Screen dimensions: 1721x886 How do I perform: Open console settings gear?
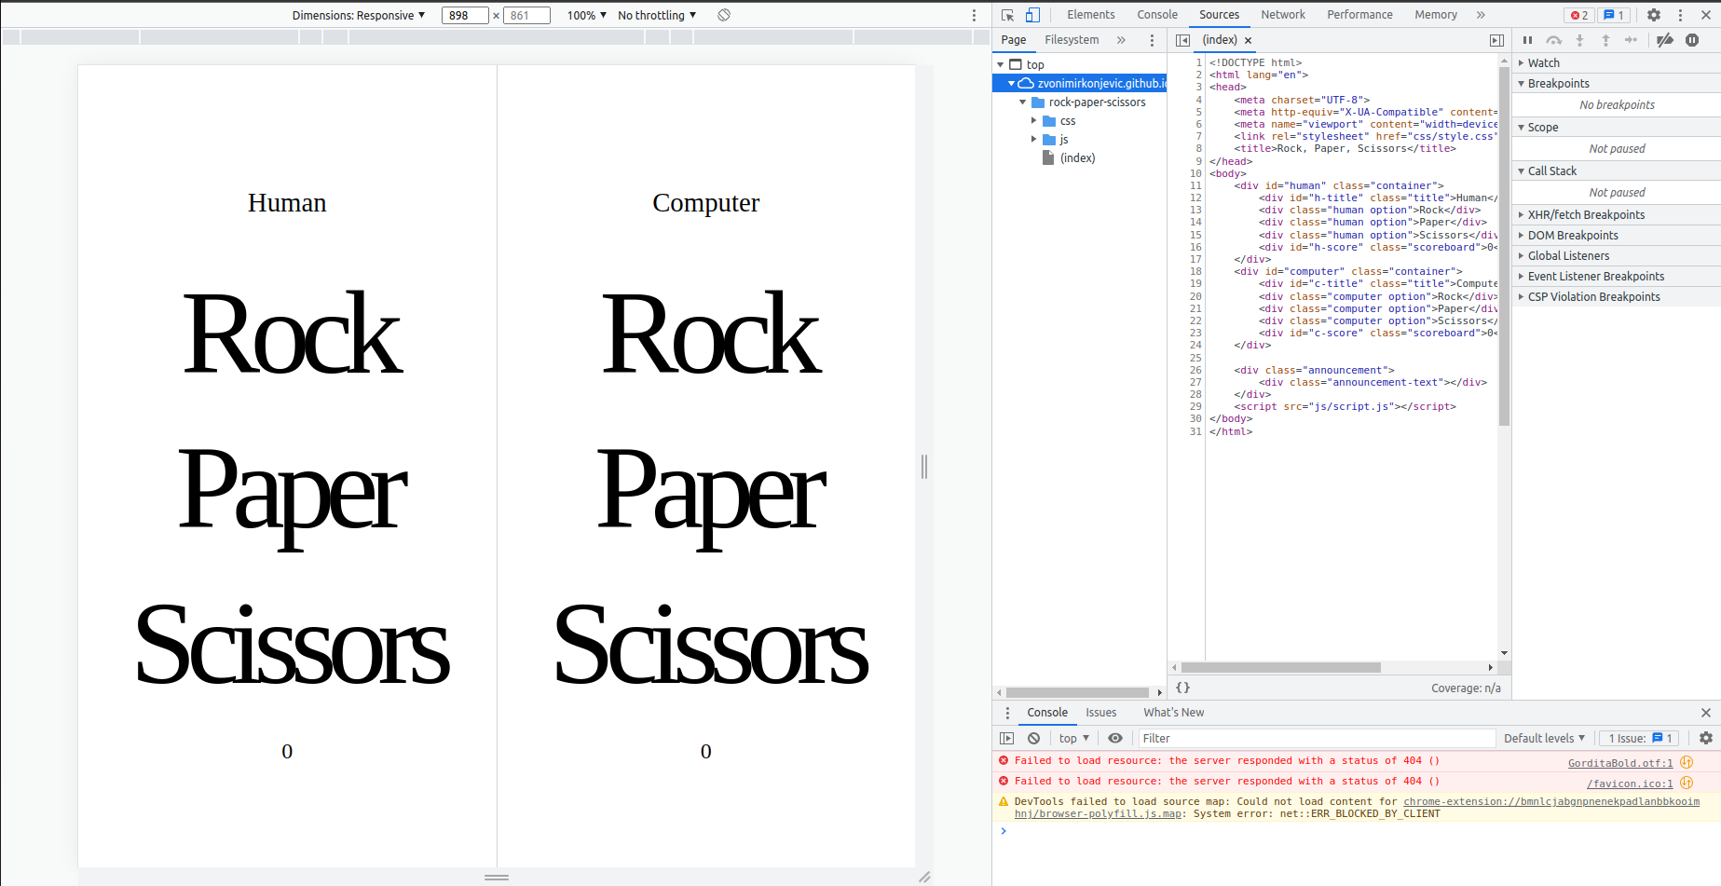[x=1706, y=738]
